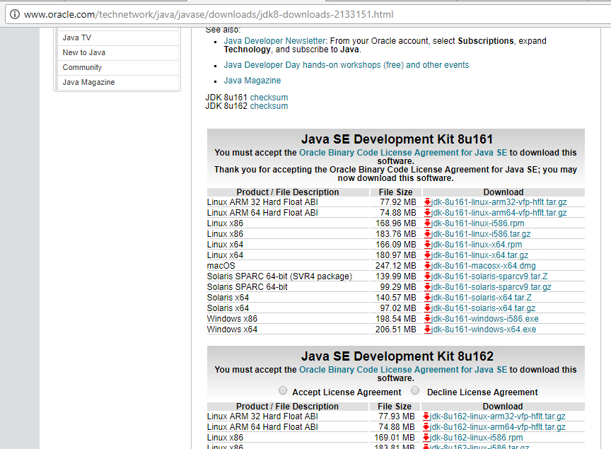Open Java Magazine sidebar item

tap(117, 82)
